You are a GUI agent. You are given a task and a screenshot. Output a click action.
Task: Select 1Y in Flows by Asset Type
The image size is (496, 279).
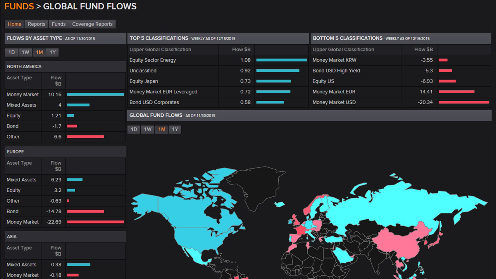pos(52,52)
